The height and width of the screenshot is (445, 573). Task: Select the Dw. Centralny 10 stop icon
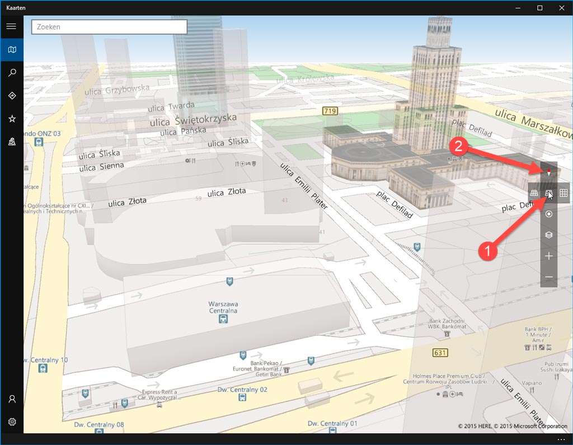[43, 368]
